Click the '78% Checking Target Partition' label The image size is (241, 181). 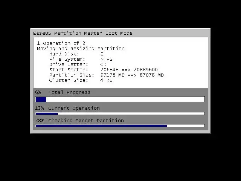[79, 121]
